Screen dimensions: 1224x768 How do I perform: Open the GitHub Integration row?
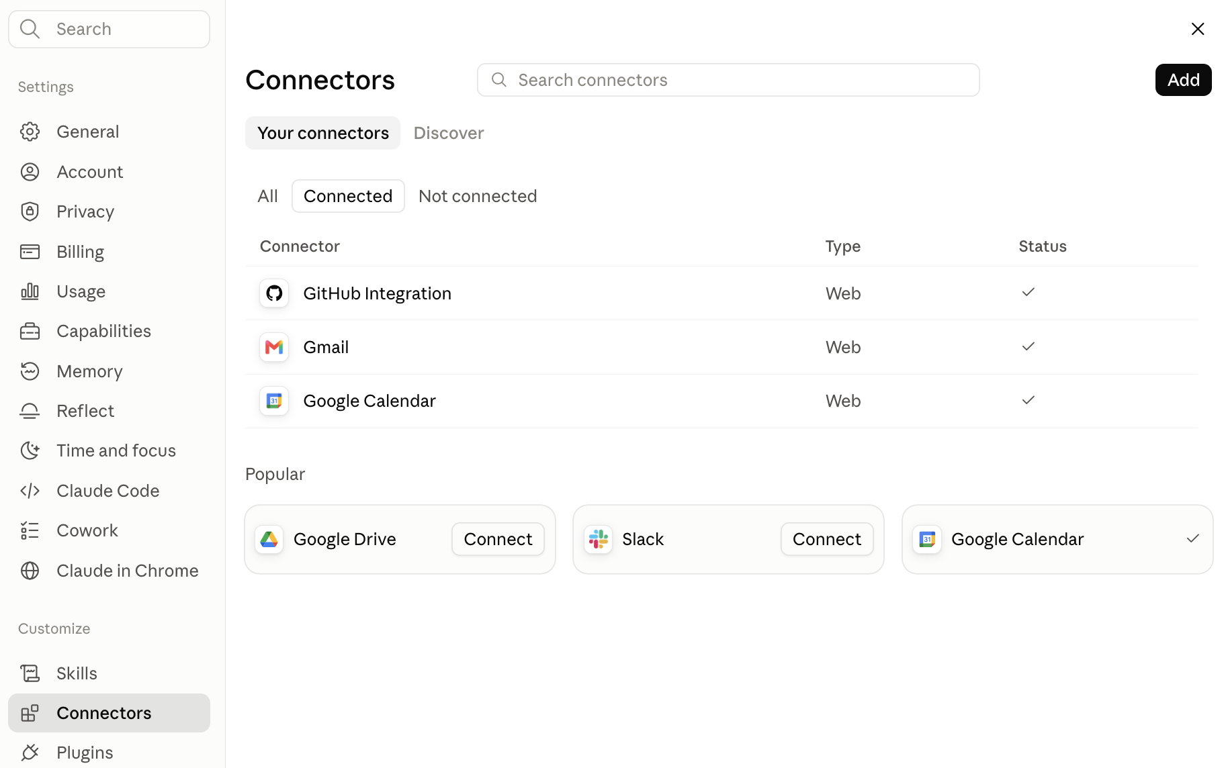point(722,293)
